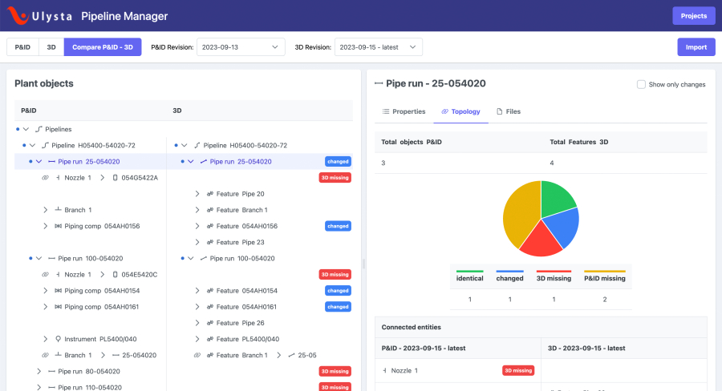Switch to the 3D view mode

[51, 47]
